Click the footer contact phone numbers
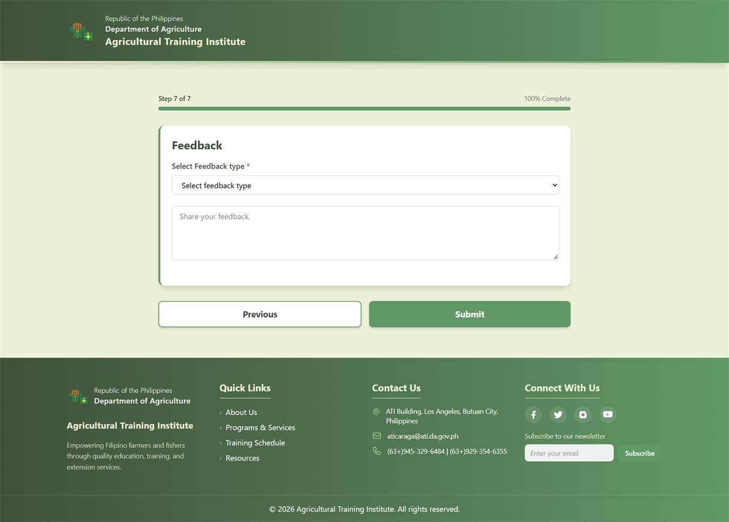This screenshot has height=522, width=729. pos(447,451)
